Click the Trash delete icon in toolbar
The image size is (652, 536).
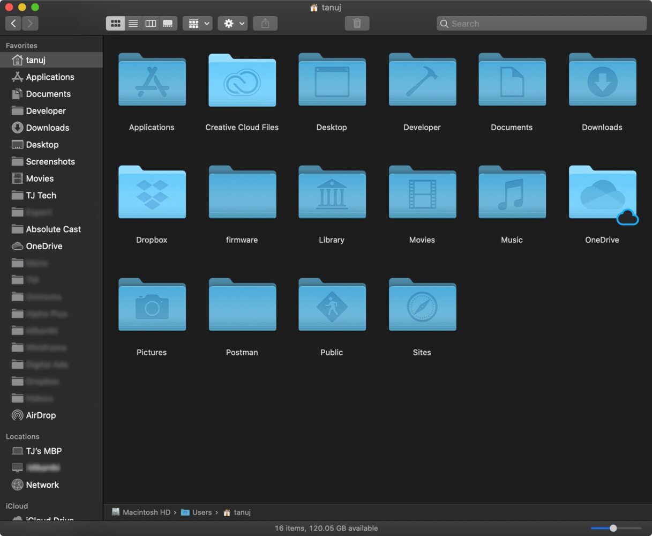pyautogui.click(x=357, y=24)
